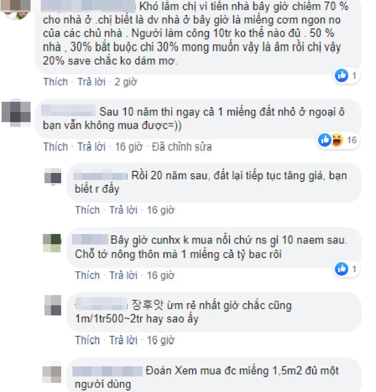
Task: Open the avatar beside the 'Rồi 20 năm sau' reply
Action: click(53, 176)
